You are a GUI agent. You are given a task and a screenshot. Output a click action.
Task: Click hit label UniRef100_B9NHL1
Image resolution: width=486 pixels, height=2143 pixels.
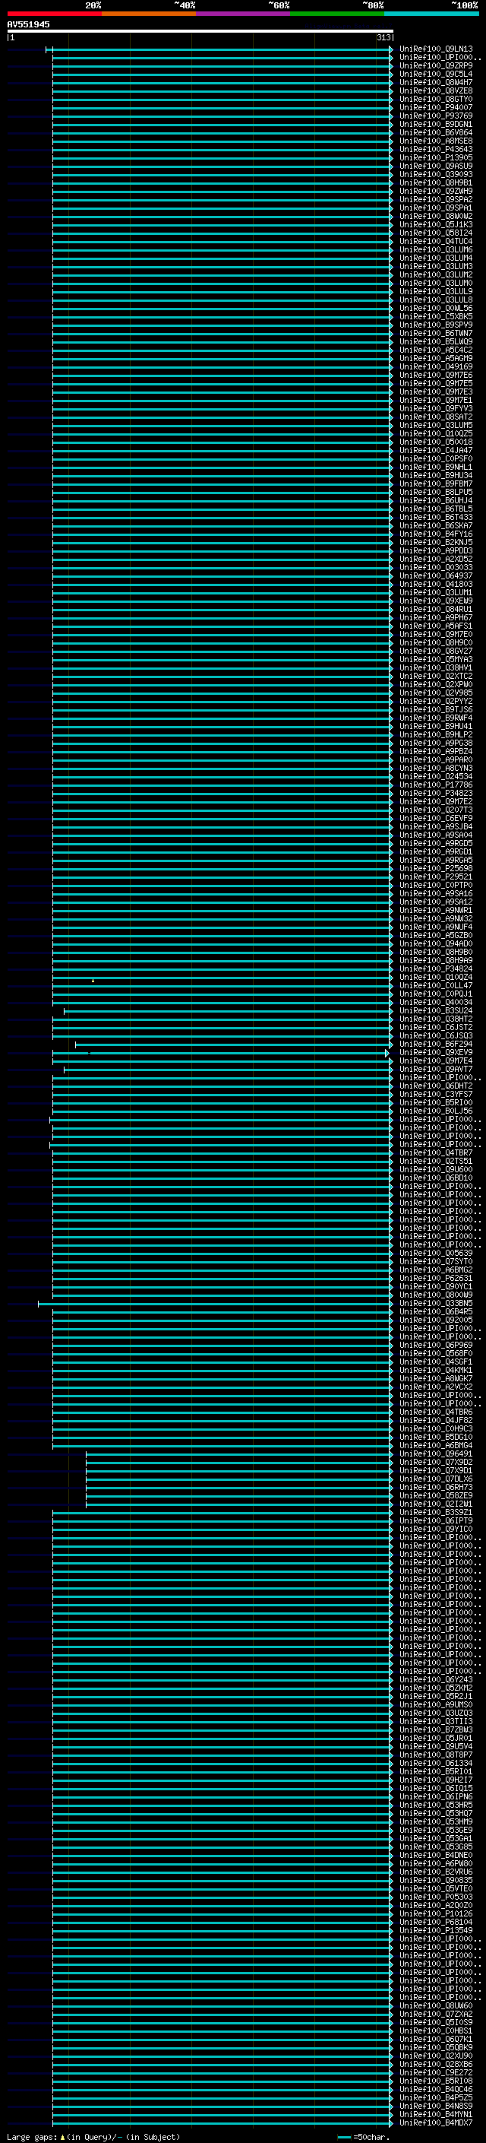point(436,467)
